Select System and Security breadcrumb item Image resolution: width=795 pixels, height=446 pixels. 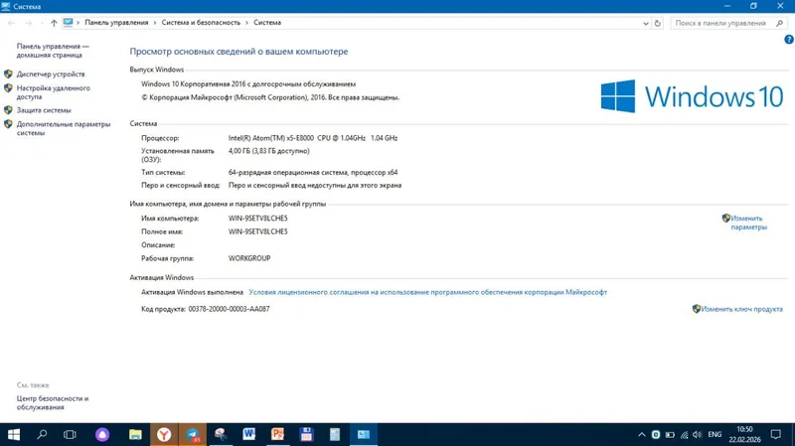click(201, 22)
